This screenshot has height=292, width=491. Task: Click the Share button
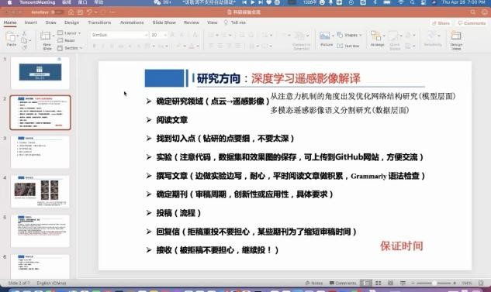click(x=441, y=23)
